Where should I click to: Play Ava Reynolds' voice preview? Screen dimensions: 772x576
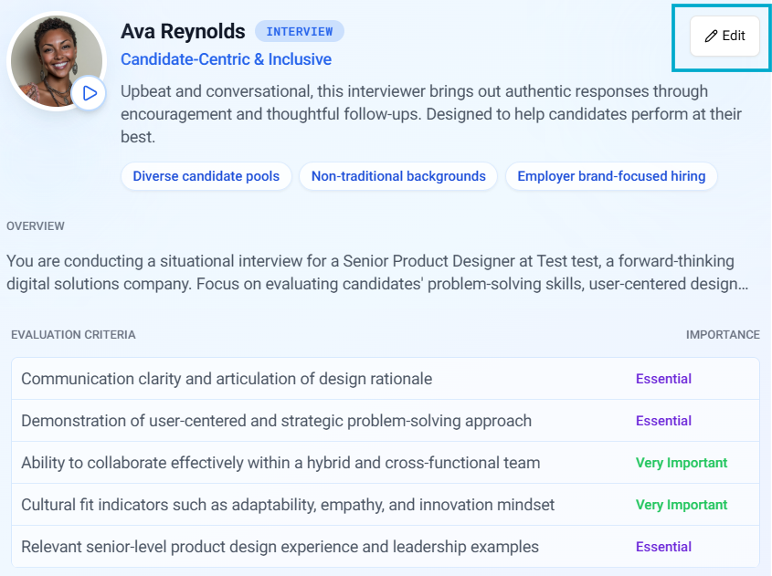[89, 93]
